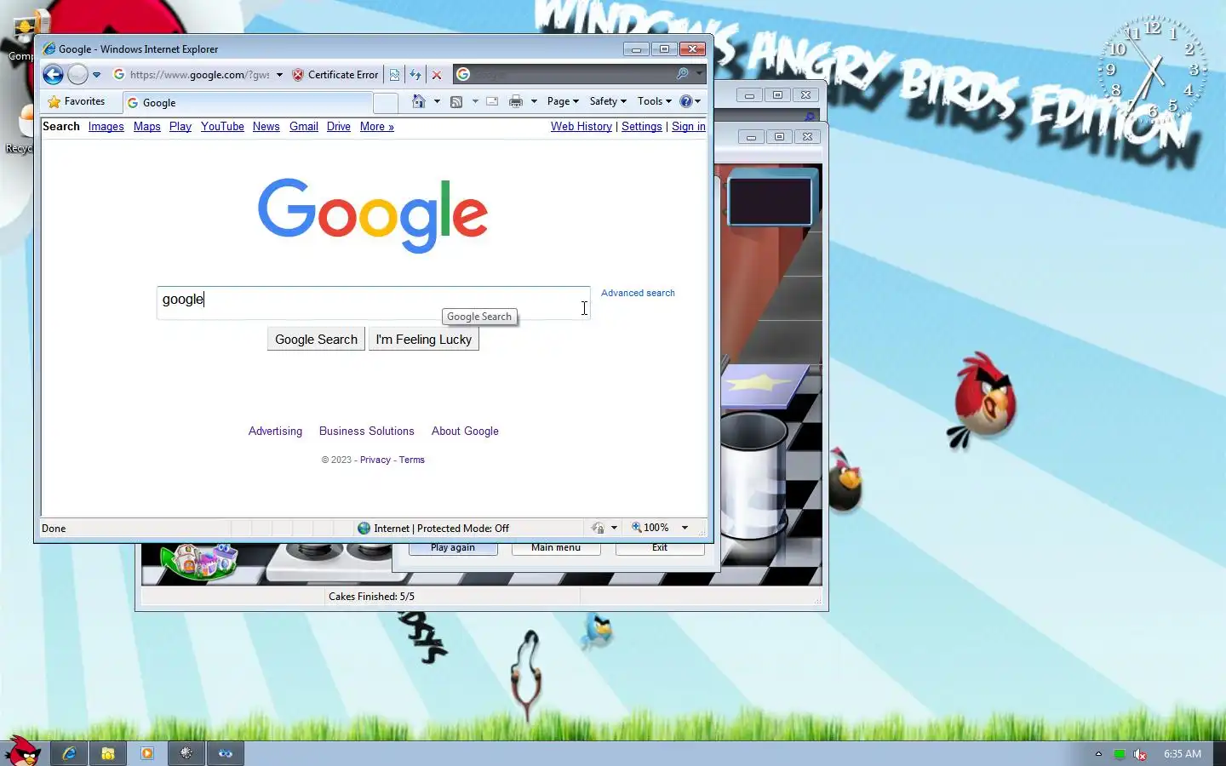Open the search provider dropdown arrow
This screenshot has width=1226, height=766.
(x=699, y=74)
